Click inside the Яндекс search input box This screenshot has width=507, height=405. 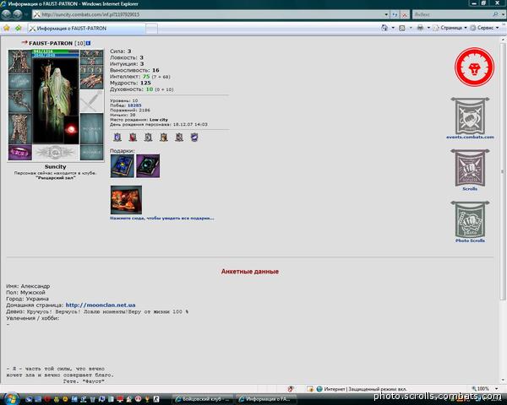pyautogui.click(x=452, y=14)
